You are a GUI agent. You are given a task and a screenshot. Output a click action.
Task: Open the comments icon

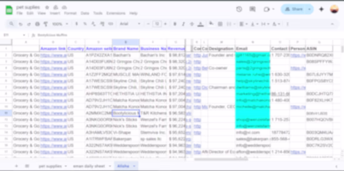pyautogui.click(x=252, y=9)
